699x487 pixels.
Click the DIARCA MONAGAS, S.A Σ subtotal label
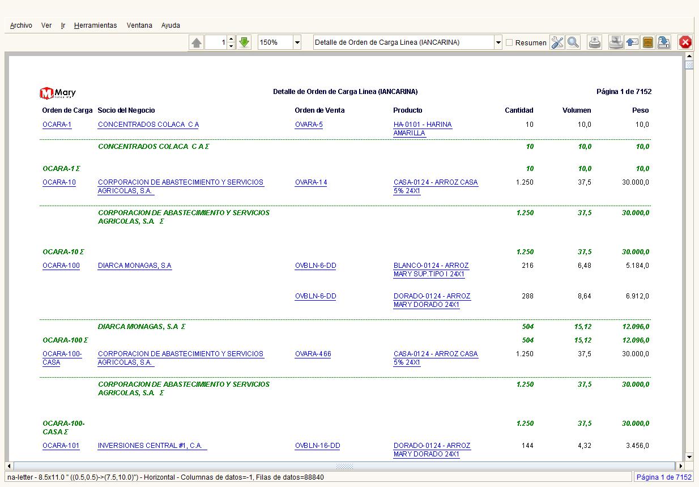142,327
